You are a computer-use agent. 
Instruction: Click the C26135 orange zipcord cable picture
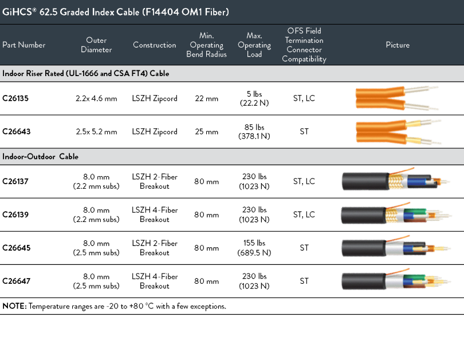click(397, 98)
